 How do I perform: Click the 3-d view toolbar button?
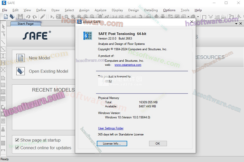(x=115, y=17)
